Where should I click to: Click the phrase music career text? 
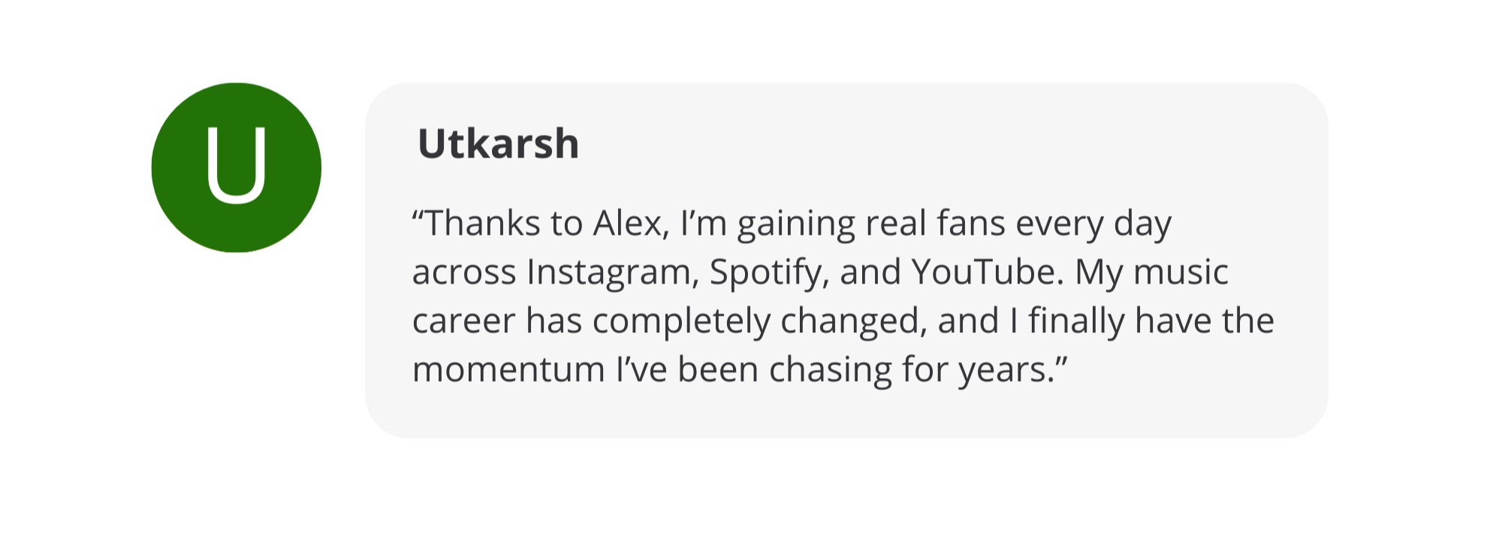point(1181,272)
